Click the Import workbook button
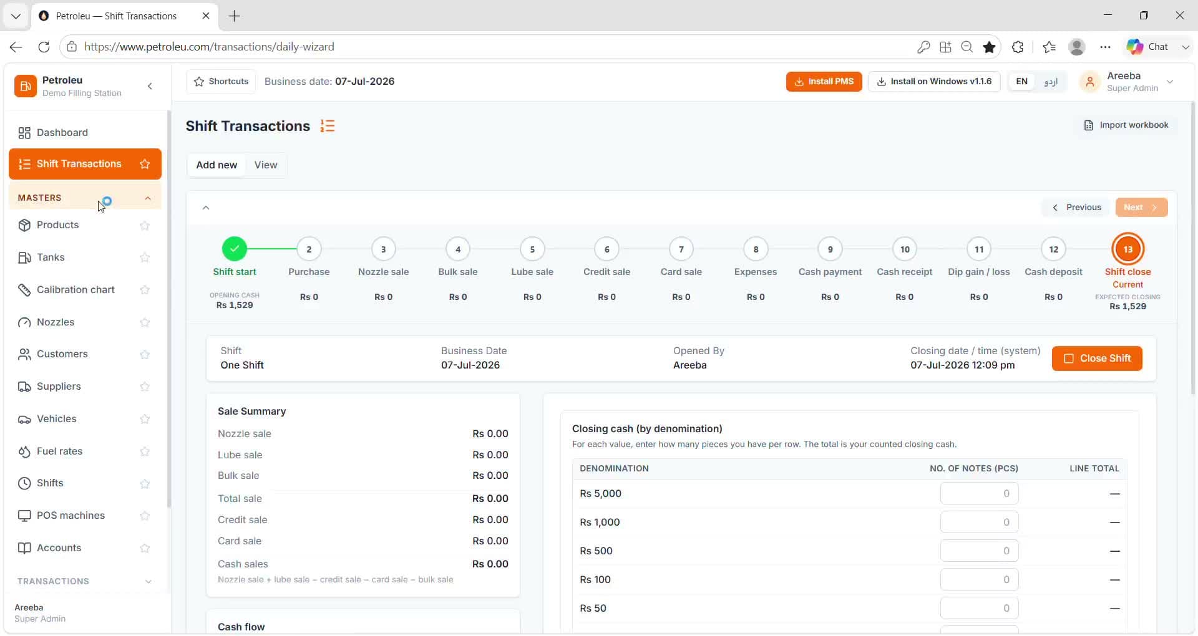The height and width of the screenshot is (636, 1198). click(1126, 125)
